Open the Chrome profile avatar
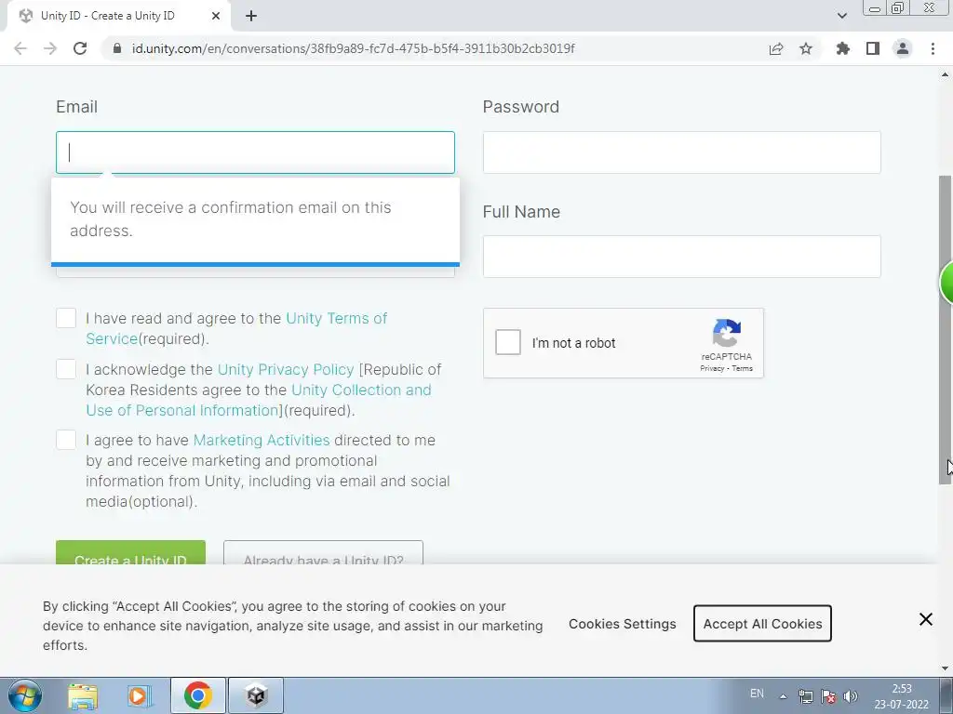Image resolution: width=953 pixels, height=714 pixels. click(x=903, y=48)
